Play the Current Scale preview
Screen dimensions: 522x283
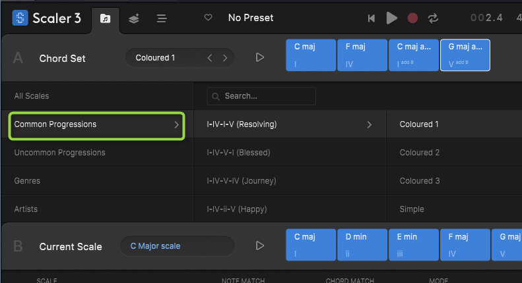260,246
